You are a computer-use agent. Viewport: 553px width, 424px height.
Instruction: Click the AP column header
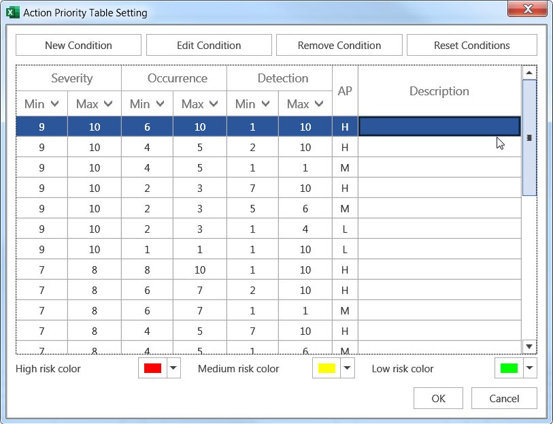(345, 91)
